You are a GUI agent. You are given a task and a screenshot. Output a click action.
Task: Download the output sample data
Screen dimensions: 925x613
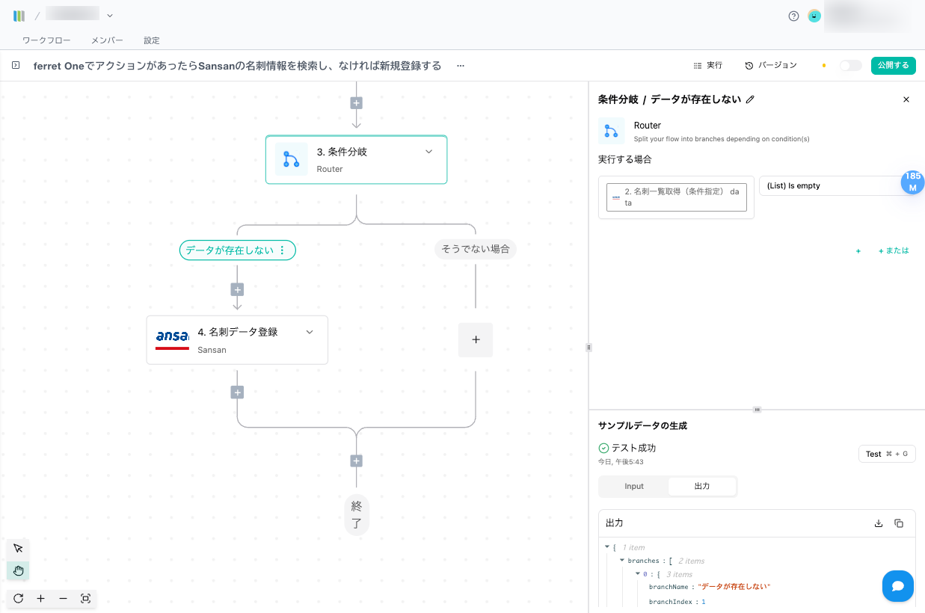coord(879,523)
